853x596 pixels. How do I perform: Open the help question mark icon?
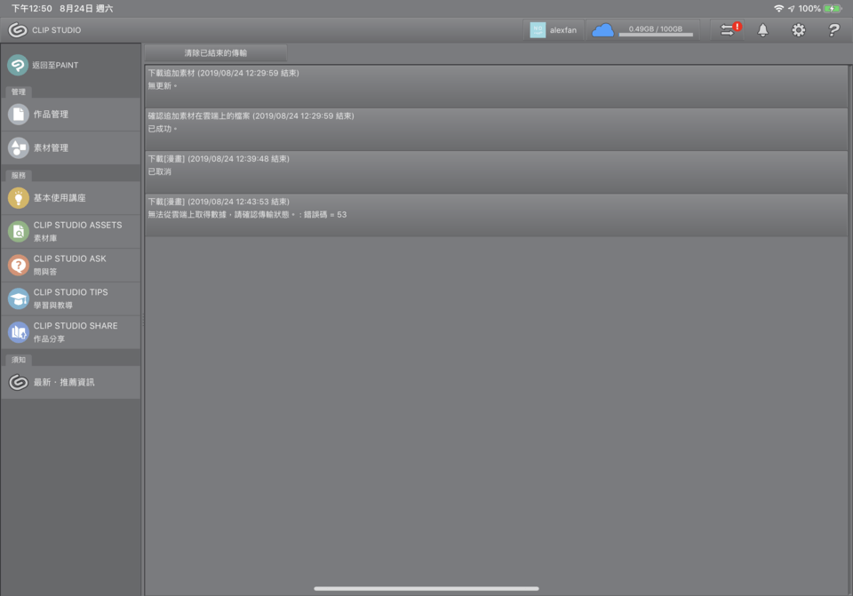833,30
